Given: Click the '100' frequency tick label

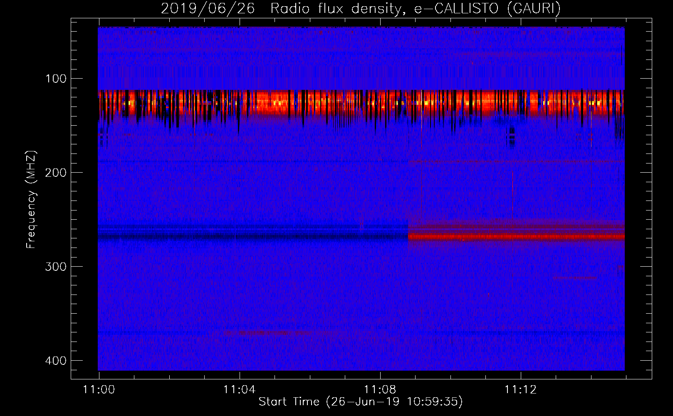Looking at the screenshot, I should (x=56, y=79).
